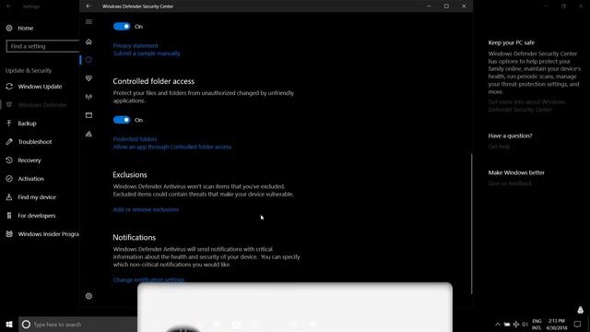
Task: Click Give us feedback in Settings
Action: tap(510, 184)
